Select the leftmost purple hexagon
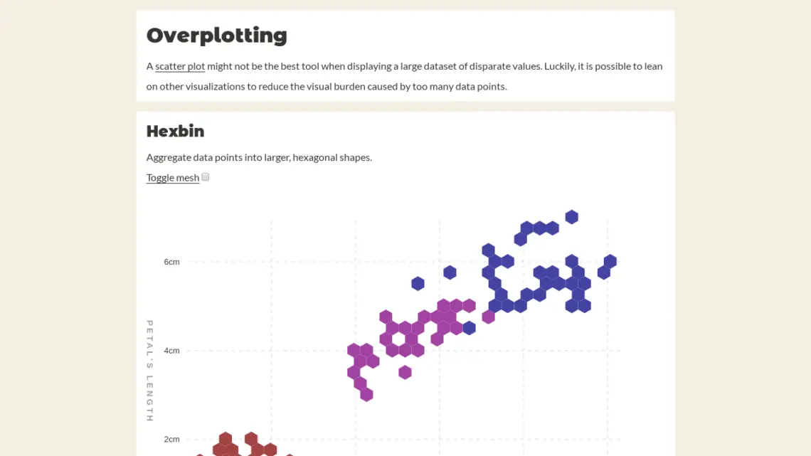This screenshot has width=811, height=456. click(352, 350)
